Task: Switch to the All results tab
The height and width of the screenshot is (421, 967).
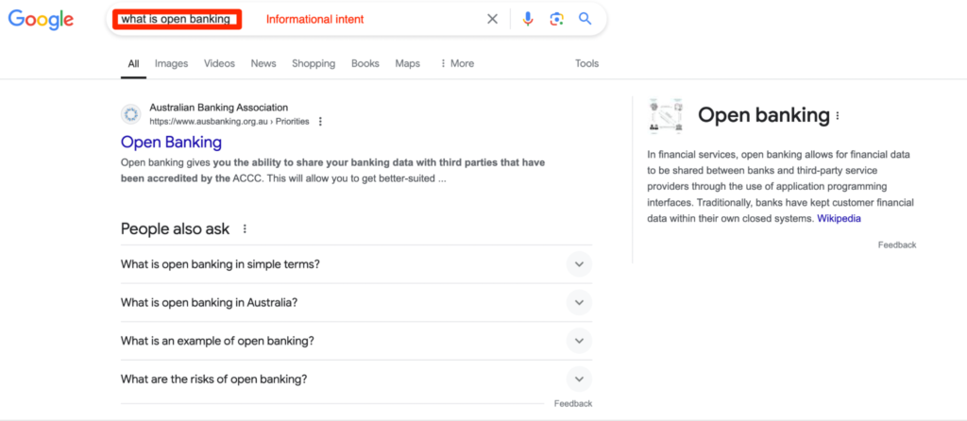Action: (133, 63)
